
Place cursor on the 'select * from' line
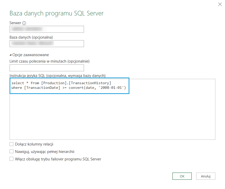pos(25,83)
